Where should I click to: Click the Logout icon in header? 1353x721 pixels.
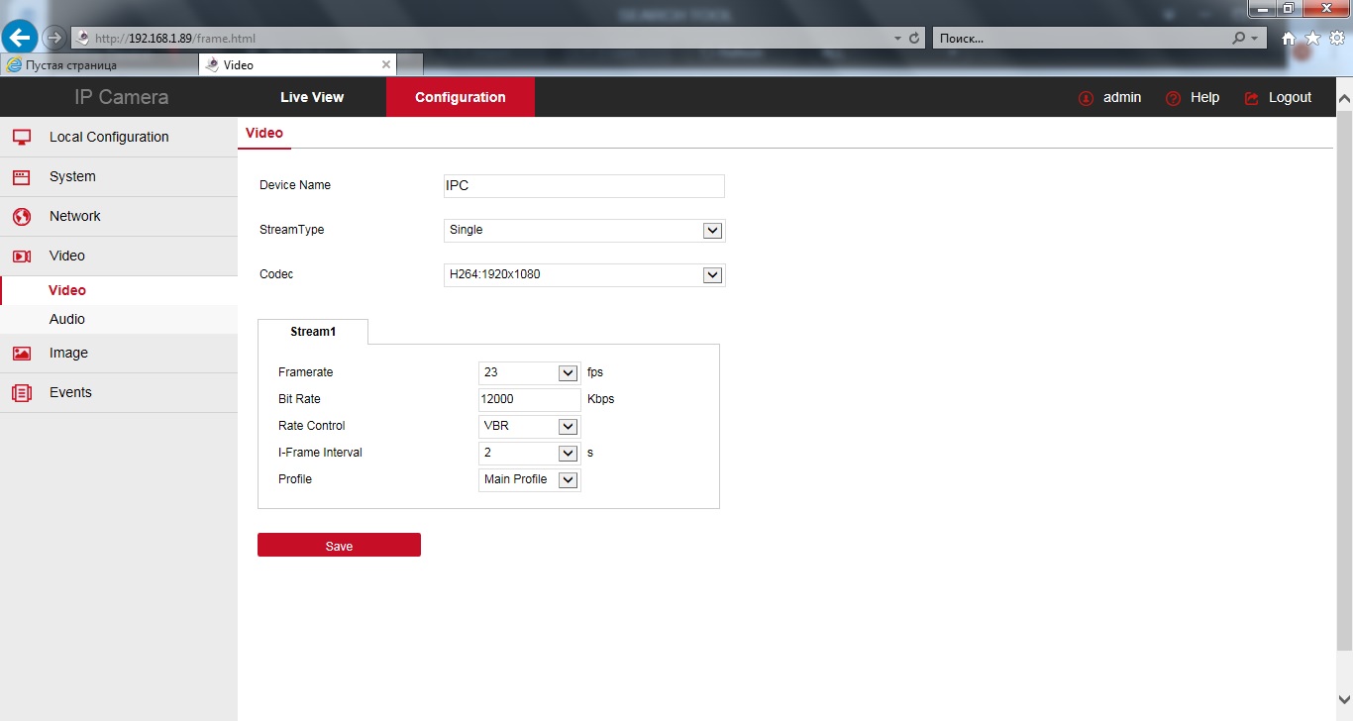1252,98
